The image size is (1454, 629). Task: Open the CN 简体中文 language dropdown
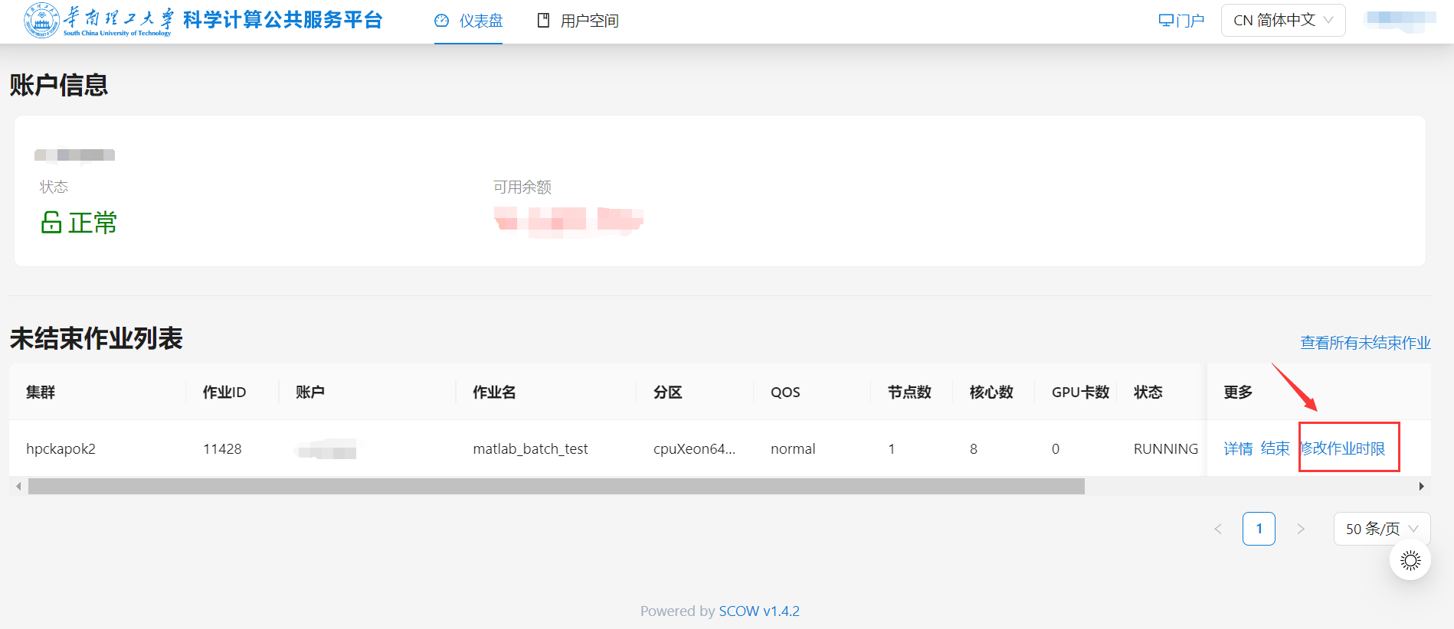(x=1283, y=21)
